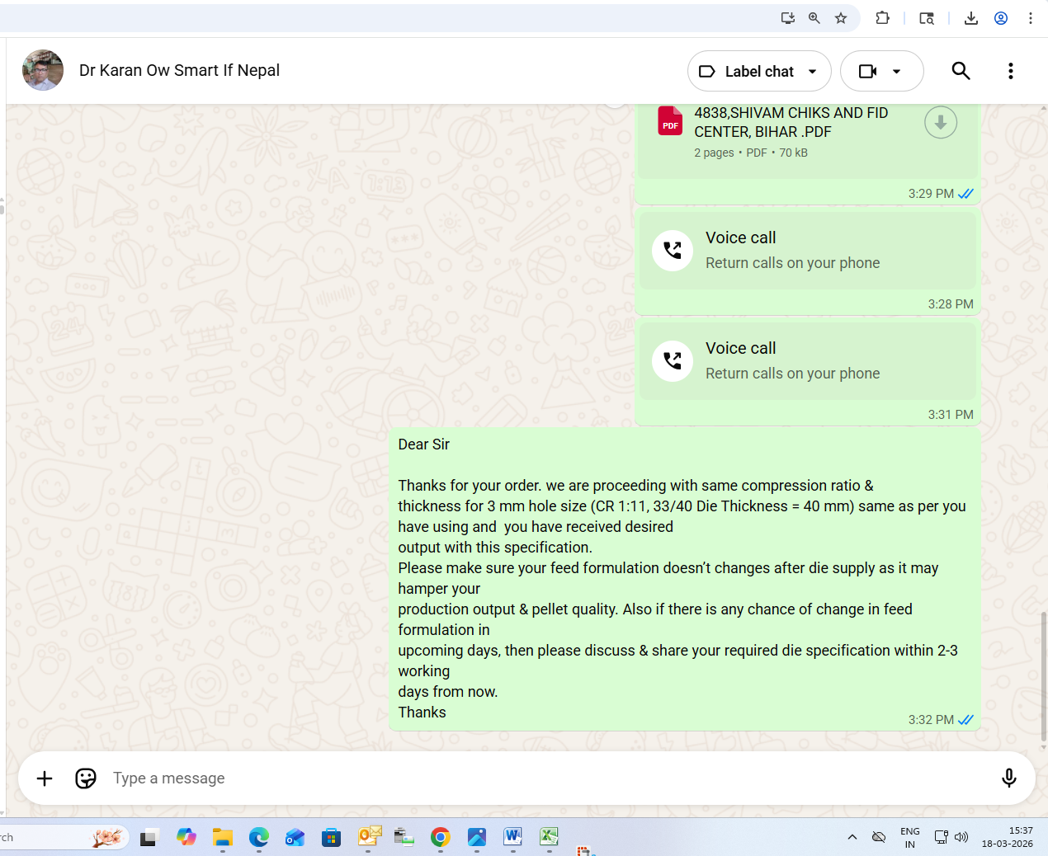Open the browser Extensions puzzle icon
This screenshot has width=1048, height=856.
[x=882, y=18]
